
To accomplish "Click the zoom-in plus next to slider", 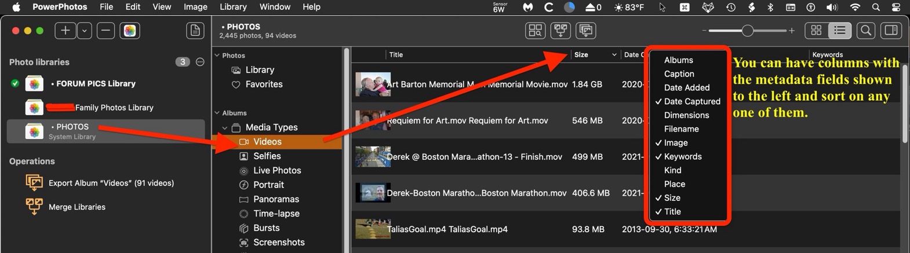I will pyautogui.click(x=792, y=31).
